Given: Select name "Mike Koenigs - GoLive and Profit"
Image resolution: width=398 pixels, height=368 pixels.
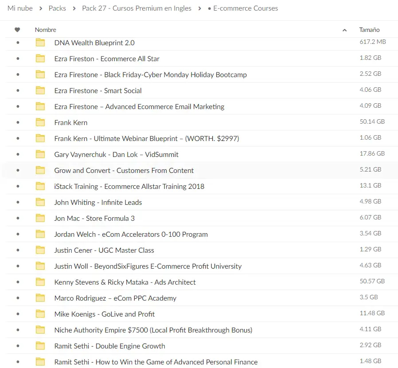Looking at the screenshot, I should coord(104,314).
